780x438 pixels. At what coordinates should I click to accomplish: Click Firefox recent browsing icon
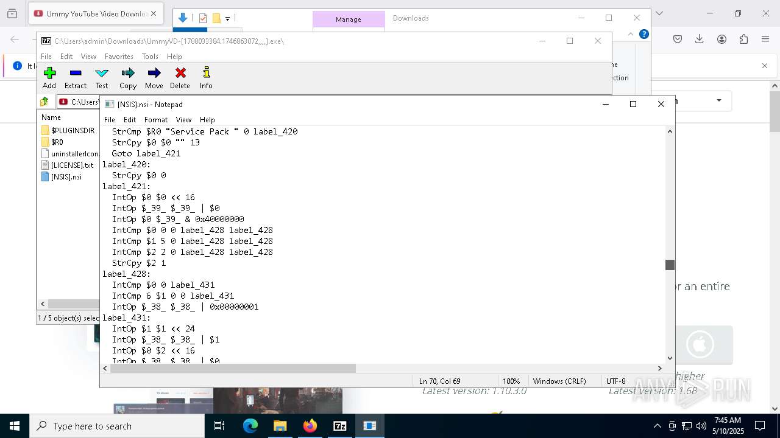coord(12,13)
